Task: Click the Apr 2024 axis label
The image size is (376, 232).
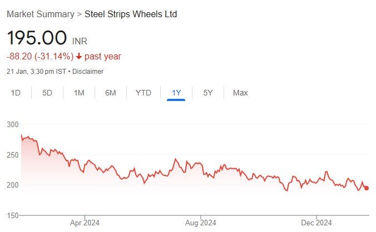Action: click(85, 223)
